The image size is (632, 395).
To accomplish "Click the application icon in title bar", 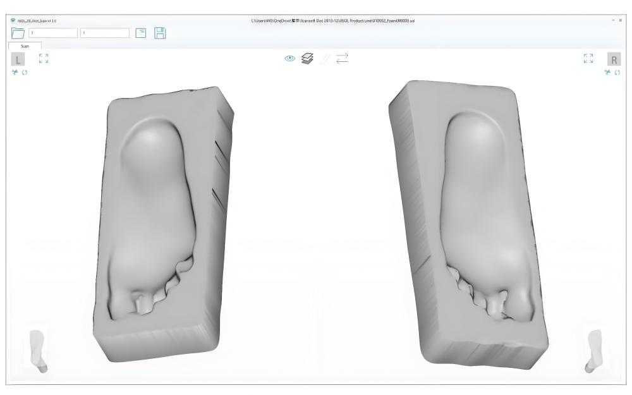I will 13,21.
